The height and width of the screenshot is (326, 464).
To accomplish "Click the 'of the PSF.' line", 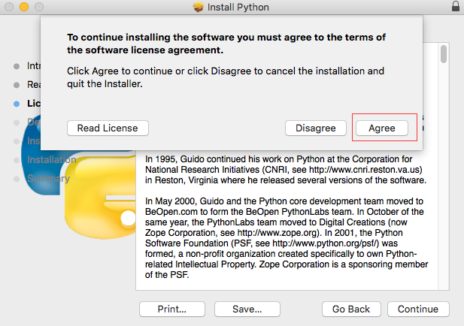I will coord(167,275).
